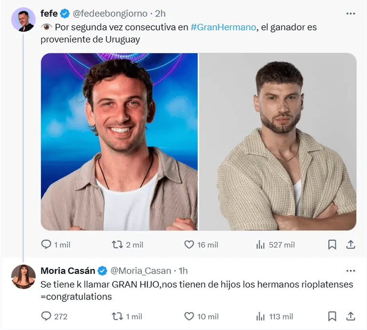Image resolution: width=367 pixels, height=330 pixels.
Task: View Moria Casán's 113 mil views analytics
Action: (x=261, y=316)
